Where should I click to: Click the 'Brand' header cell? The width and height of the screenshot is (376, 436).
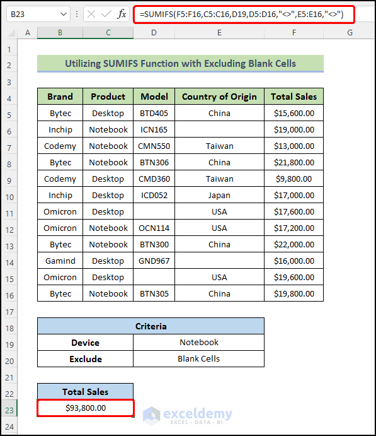click(60, 97)
